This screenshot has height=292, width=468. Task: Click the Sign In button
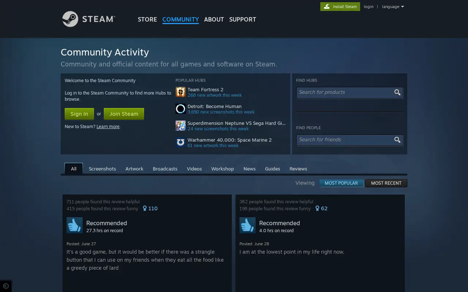tap(79, 114)
